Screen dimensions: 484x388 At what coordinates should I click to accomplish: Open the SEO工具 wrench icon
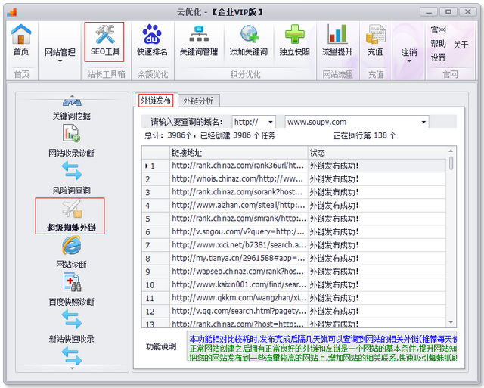coord(104,34)
